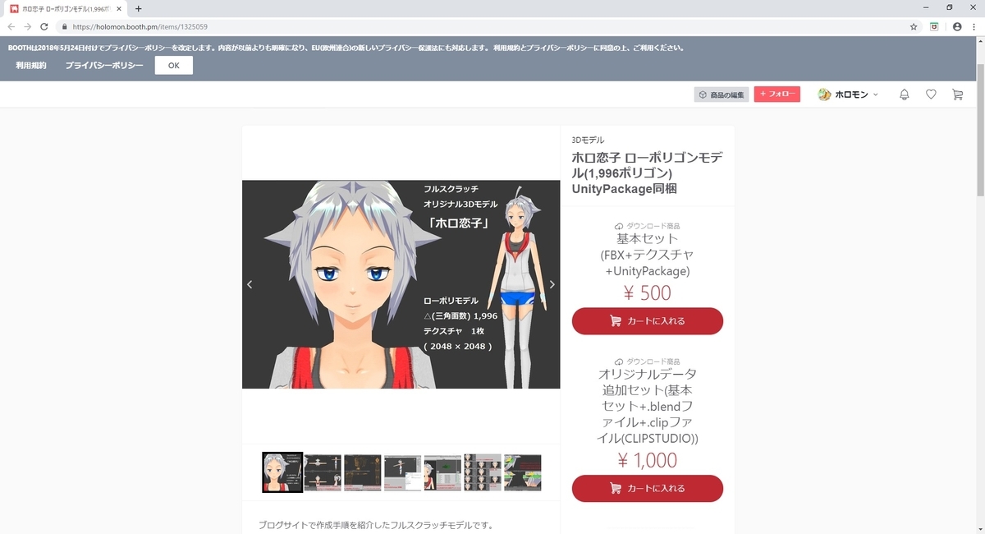Add the ¥500 基本セット to cart
985x534 pixels.
point(647,321)
